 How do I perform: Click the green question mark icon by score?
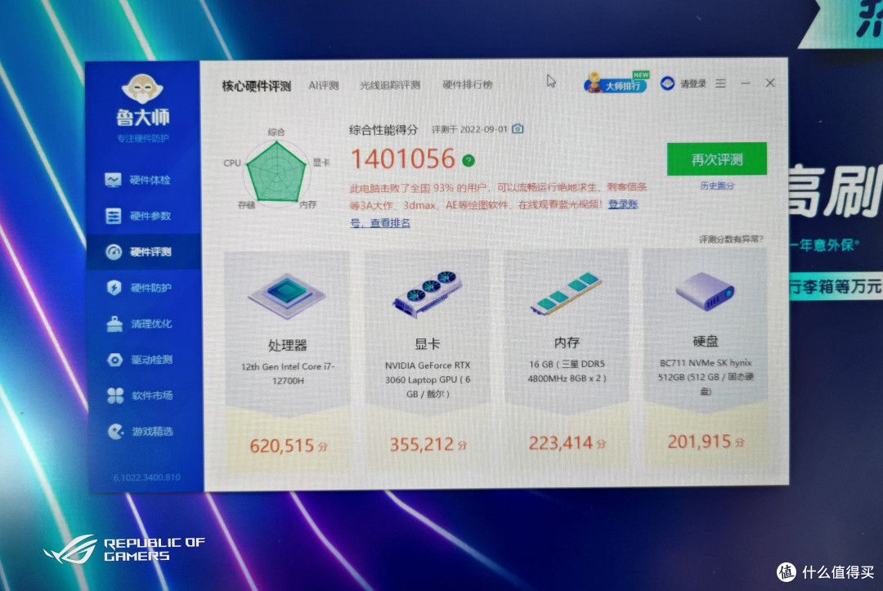point(468,161)
